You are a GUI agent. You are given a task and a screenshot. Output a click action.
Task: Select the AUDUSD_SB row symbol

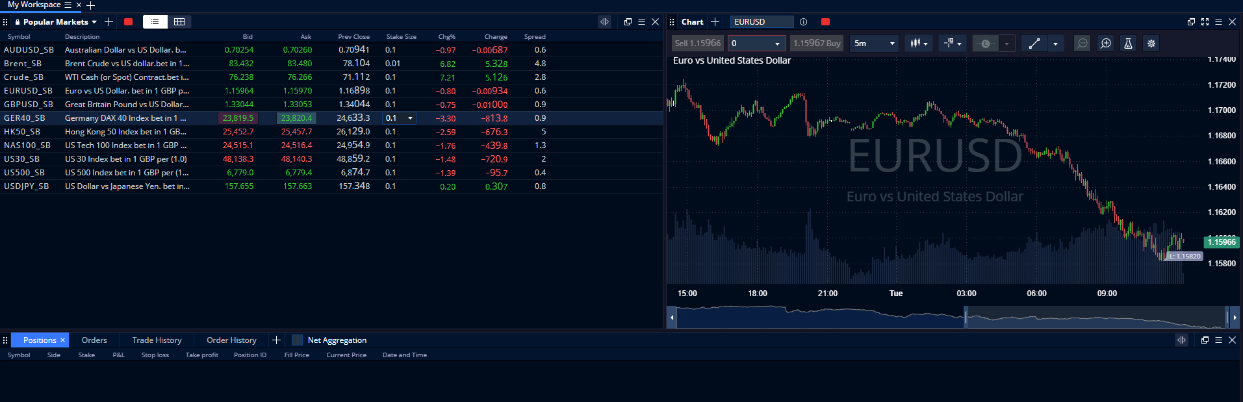coord(29,50)
